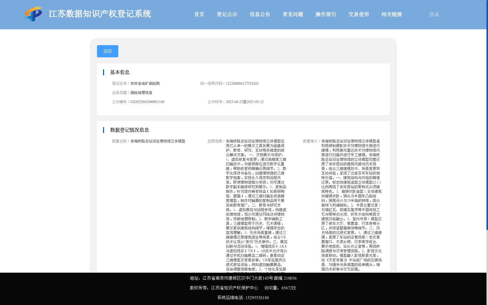
Task: Click the 登录 login link
Action: click(x=434, y=14)
